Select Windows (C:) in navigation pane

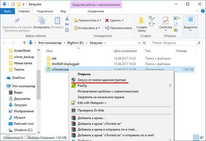click(23, 130)
